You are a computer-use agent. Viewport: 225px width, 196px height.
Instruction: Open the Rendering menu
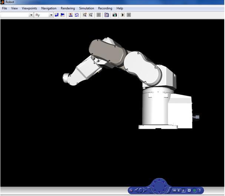[68, 8]
